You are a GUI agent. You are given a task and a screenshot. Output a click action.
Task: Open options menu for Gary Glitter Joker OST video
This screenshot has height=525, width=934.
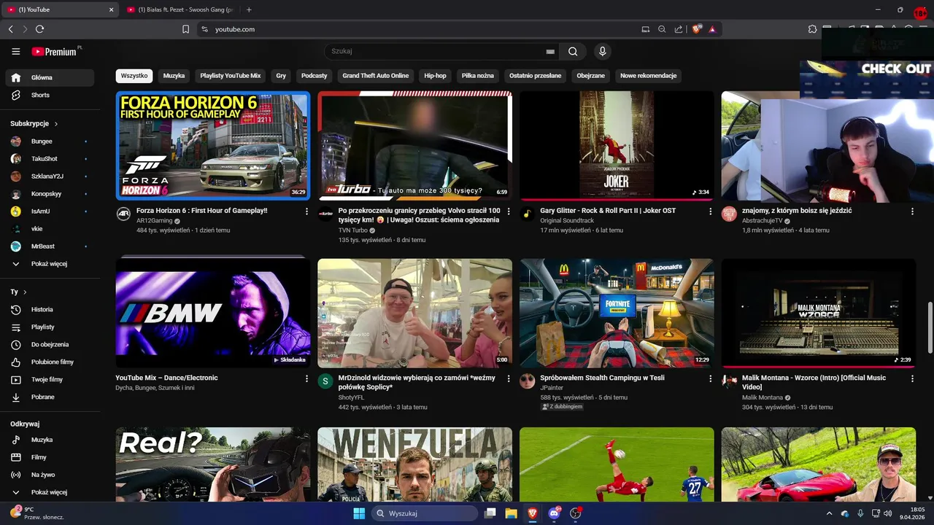pos(710,211)
